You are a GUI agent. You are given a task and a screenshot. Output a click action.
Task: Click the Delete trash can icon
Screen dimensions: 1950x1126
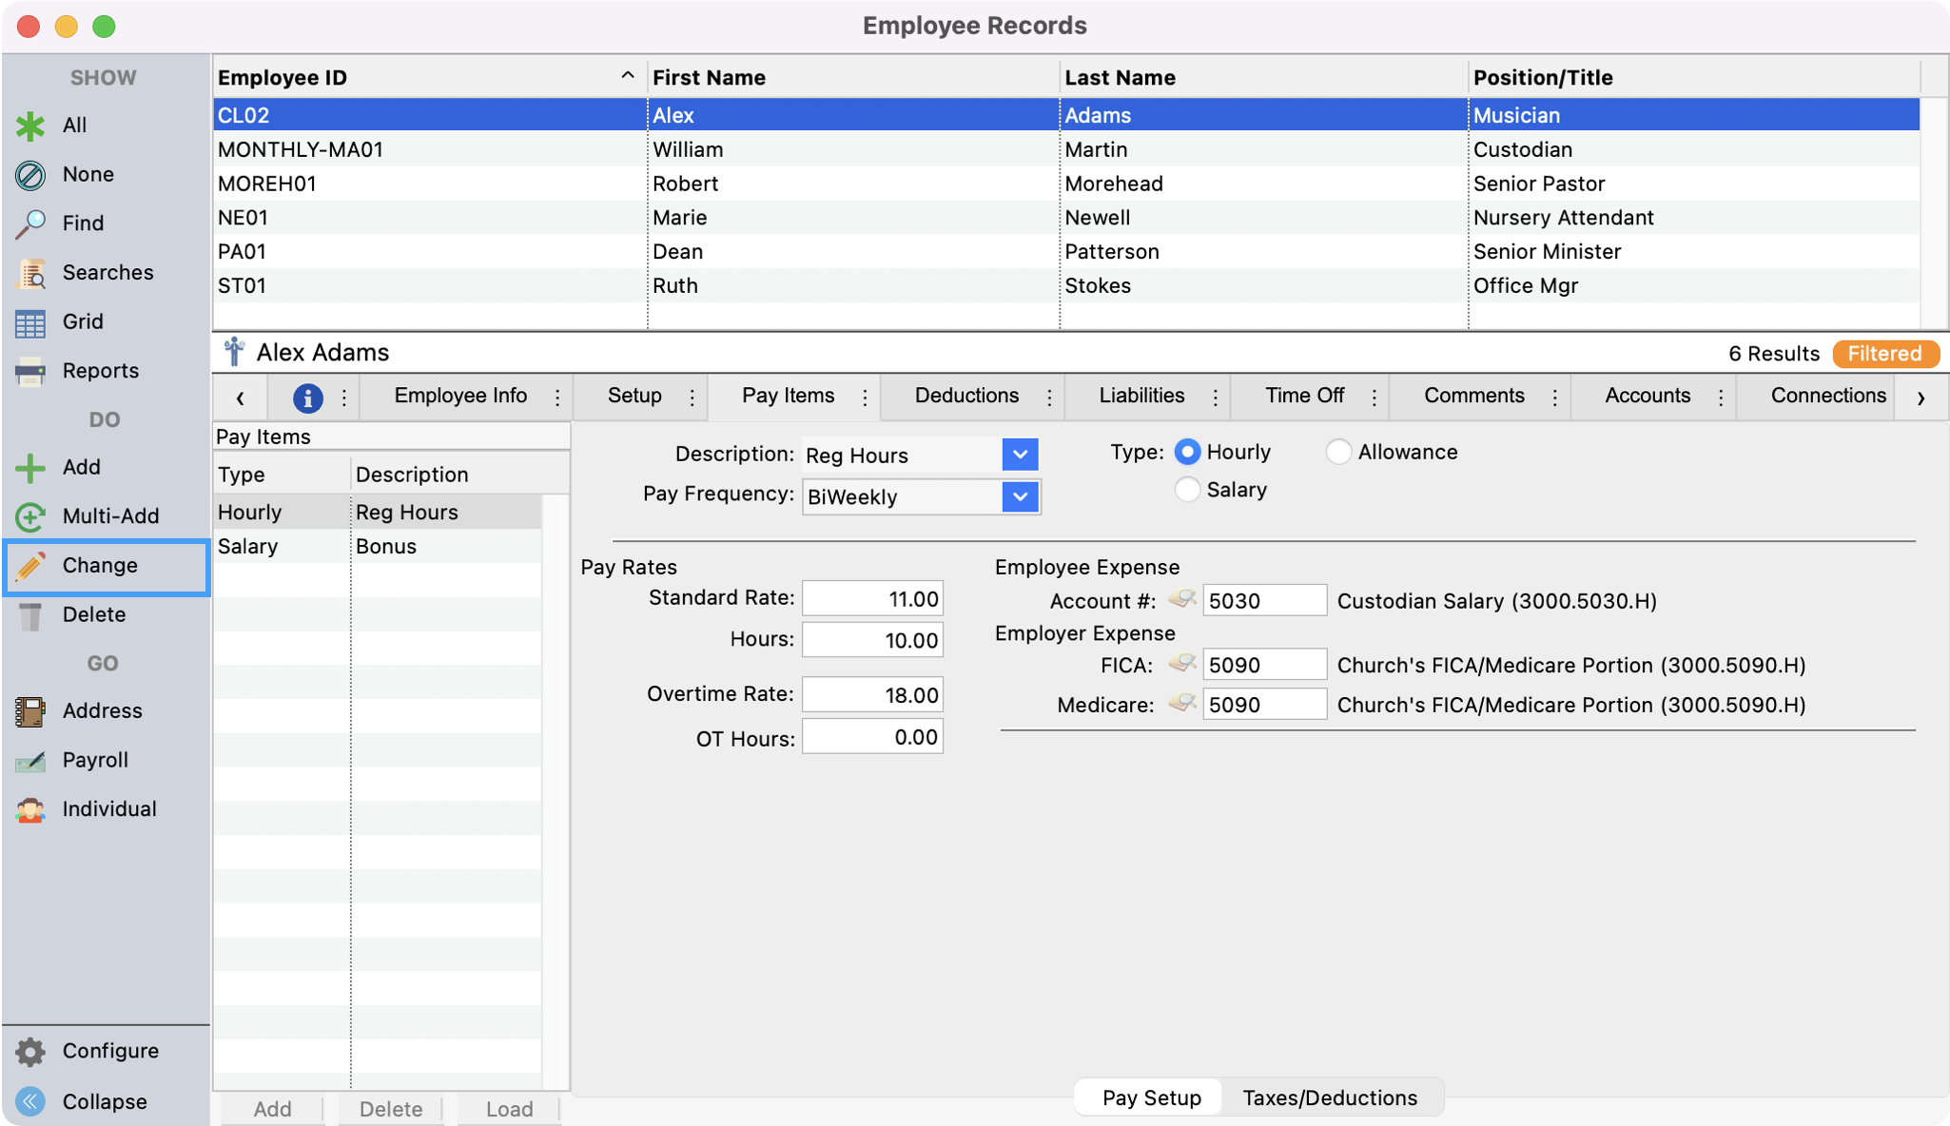30,615
